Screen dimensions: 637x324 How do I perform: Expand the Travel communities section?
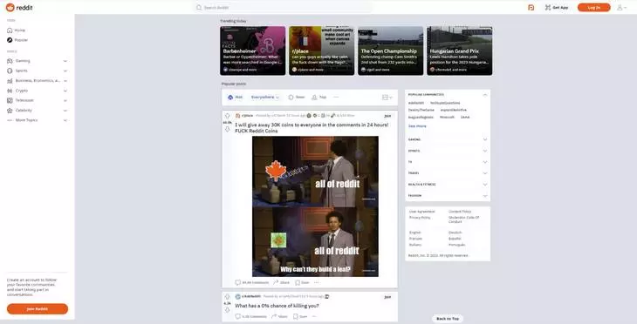[x=484, y=173]
